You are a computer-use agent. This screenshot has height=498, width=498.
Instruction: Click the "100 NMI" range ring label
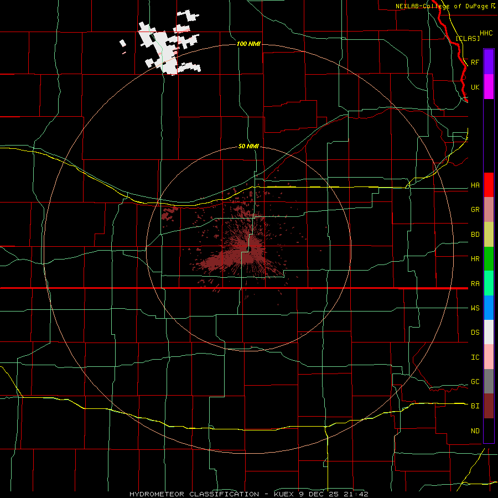(x=248, y=44)
